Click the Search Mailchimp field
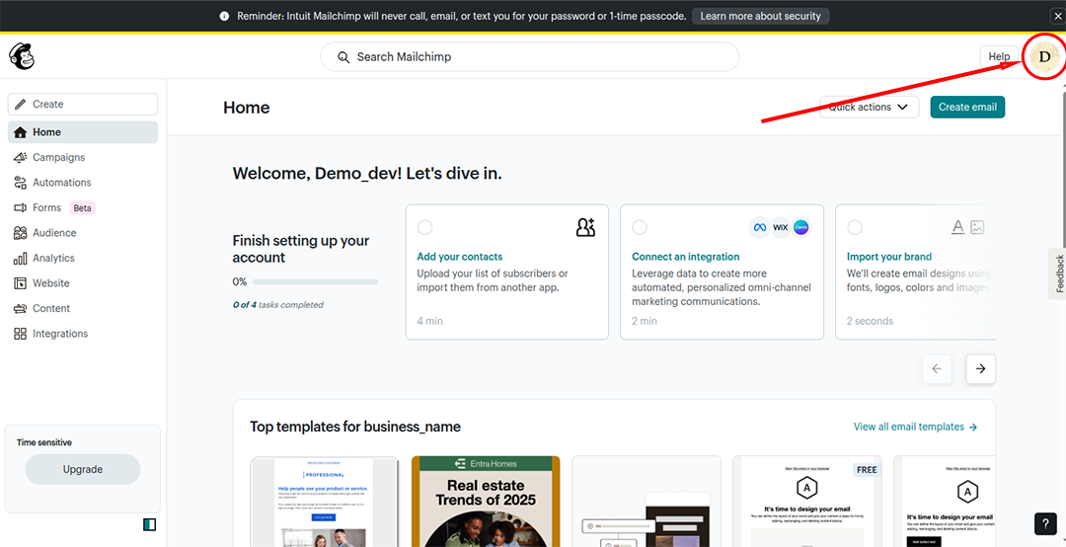1066x547 pixels. click(530, 57)
